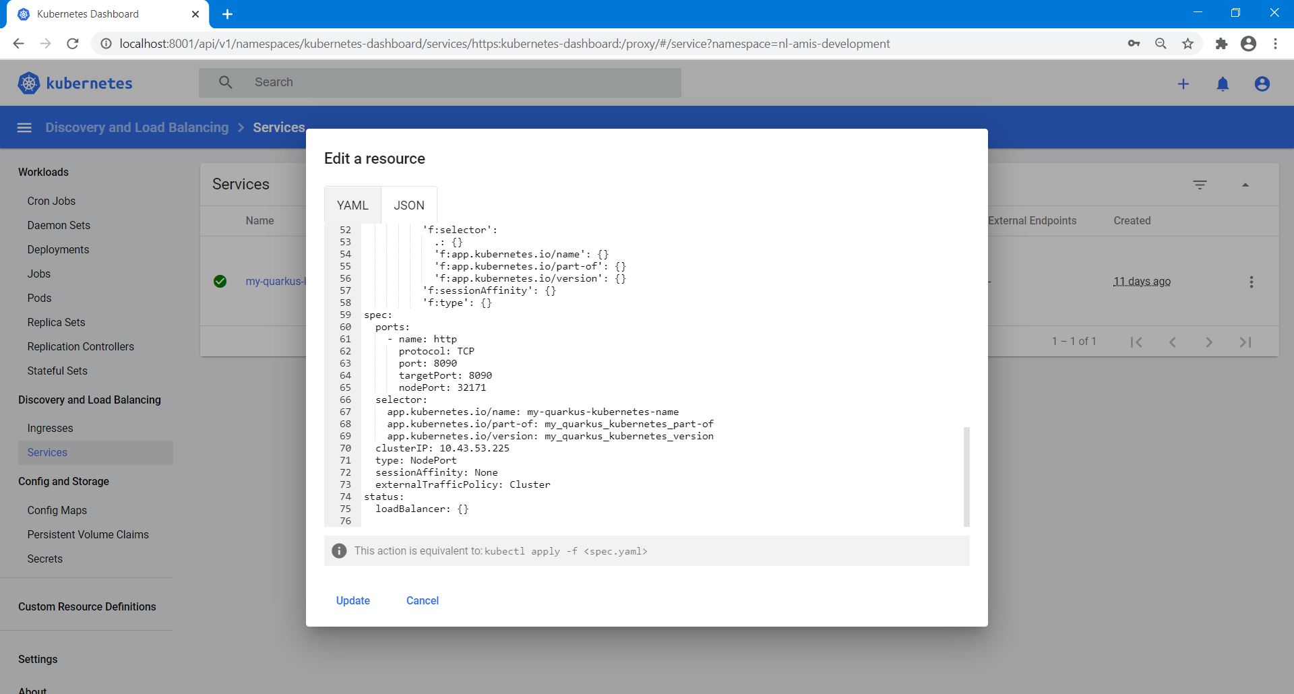
Task: Go to next page of services list
Action: tap(1208, 342)
